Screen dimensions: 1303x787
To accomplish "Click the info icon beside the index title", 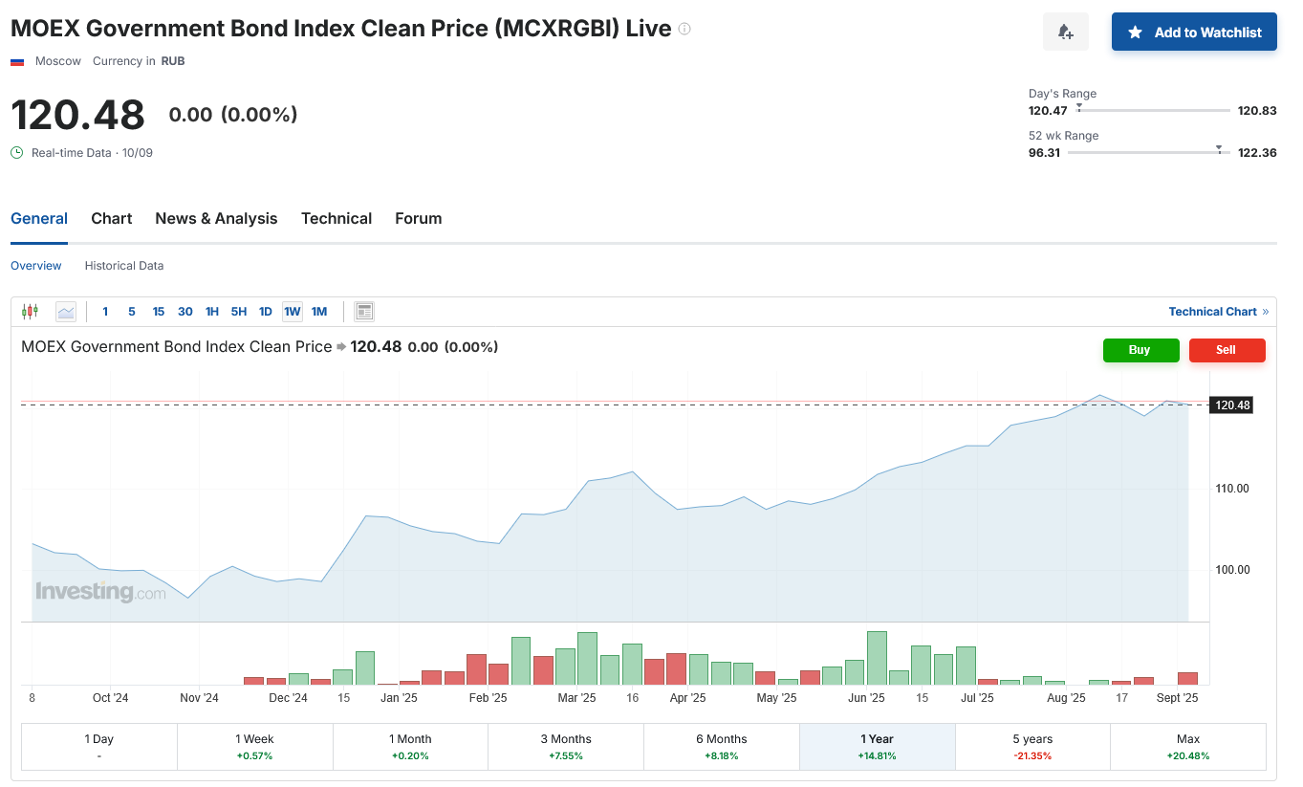I will click(x=684, y=29).
